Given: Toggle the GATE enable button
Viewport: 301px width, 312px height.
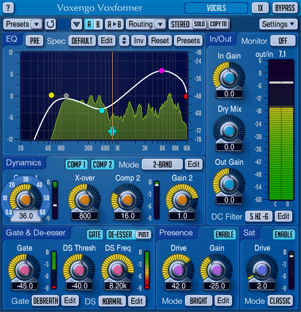Looking at the screenshot, I should (95, 235).
